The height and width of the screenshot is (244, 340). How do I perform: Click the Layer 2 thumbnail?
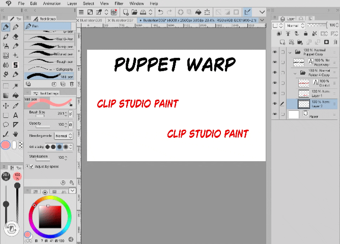(304, 104)
